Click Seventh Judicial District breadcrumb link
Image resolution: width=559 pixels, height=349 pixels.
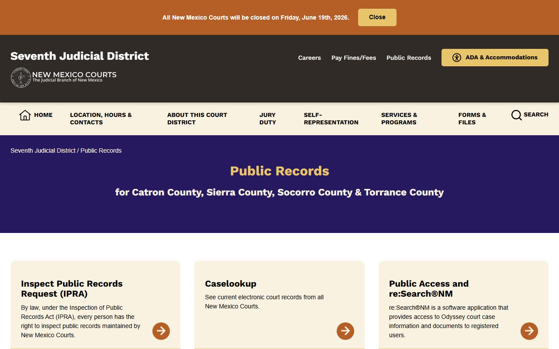click(43, 151)
